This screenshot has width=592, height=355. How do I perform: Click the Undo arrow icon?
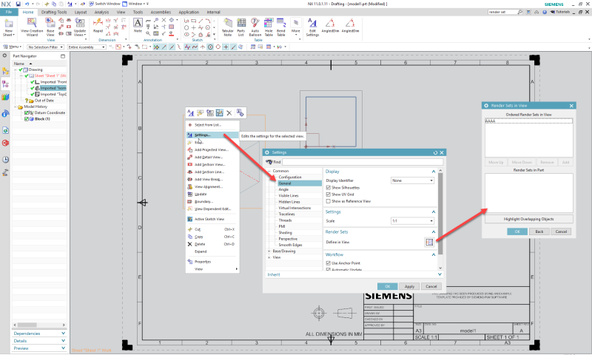click(x=27, y=4)
